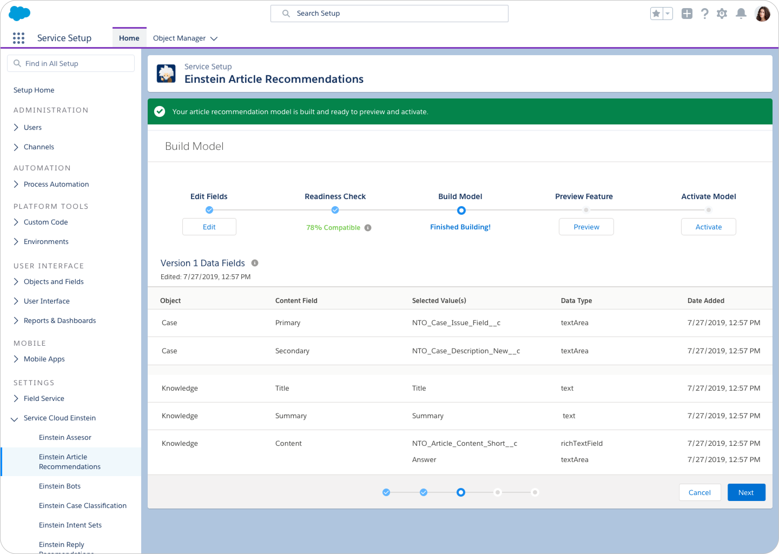
Task: Click the success checkmark icon in green banner
Action: [x=160, y=111]
